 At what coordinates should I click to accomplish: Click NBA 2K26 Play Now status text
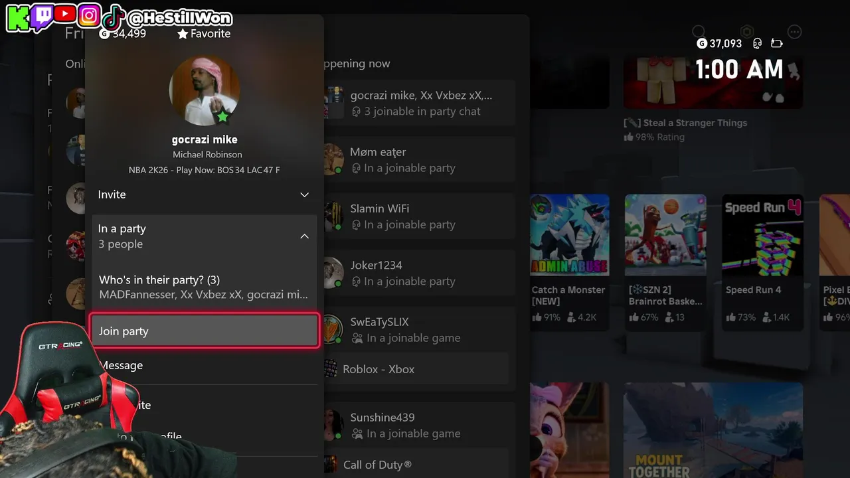tap(204, 170)
